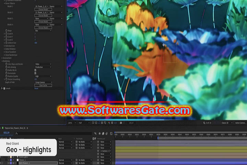Screen dimensions: 247x165
Task: Open the Composition Mini-Flowchart icon
Action: (x=95, y=134)
